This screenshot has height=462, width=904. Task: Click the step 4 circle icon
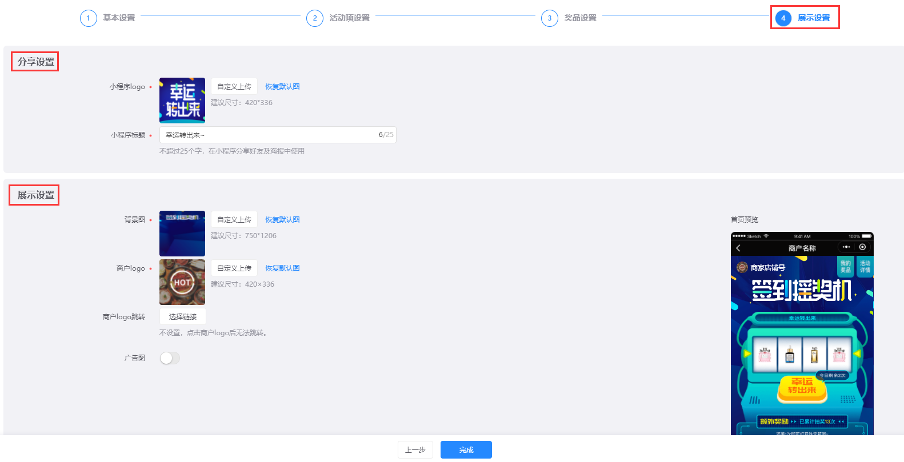(783, 18)
